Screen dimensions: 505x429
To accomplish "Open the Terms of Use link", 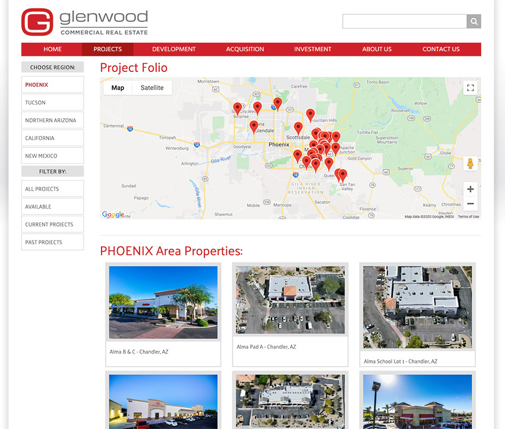I will click(x=468, y=216).
